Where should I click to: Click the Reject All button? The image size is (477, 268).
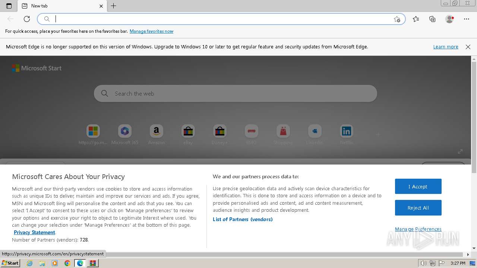tap(418, 208)
